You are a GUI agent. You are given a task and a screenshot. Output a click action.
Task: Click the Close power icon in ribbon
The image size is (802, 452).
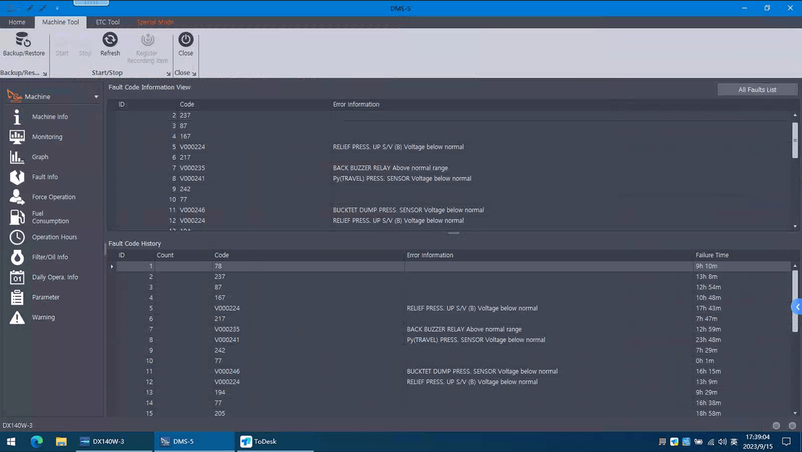(186, 40)
